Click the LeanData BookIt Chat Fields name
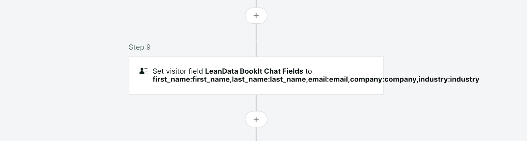 click(x=254, y=71)
